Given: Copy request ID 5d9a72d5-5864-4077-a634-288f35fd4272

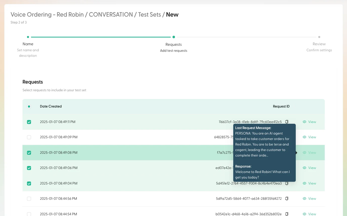Looking at the screenshot, I should click(x=287, y=198).
